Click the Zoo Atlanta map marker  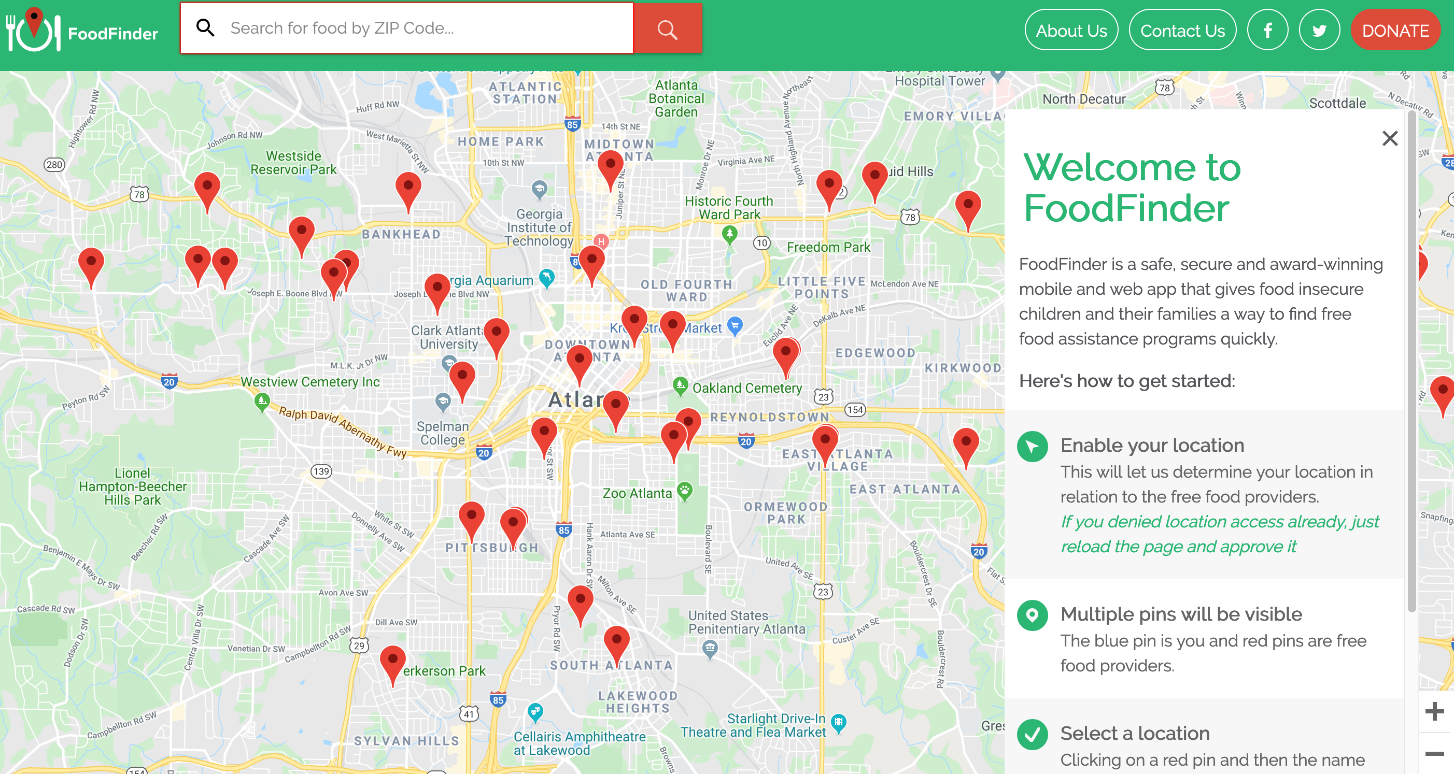click(x=685, y=490)
